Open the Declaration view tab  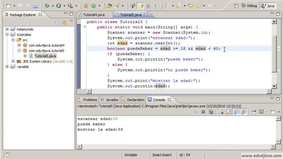click(133, 100)
